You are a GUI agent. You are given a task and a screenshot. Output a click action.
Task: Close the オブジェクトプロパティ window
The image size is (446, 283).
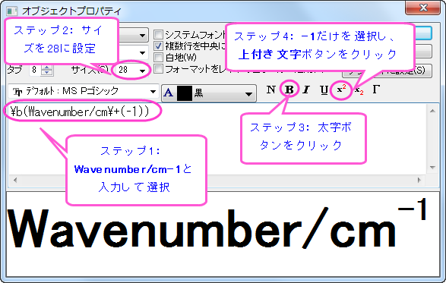(423, 8)
